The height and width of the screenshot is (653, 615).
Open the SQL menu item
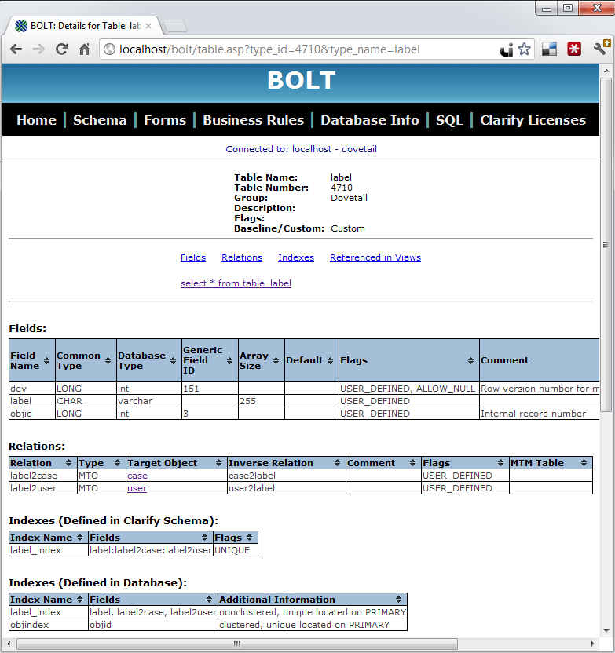[x=449, y=120]
